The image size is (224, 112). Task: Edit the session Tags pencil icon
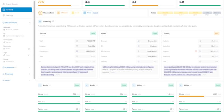tap(29, 55)
